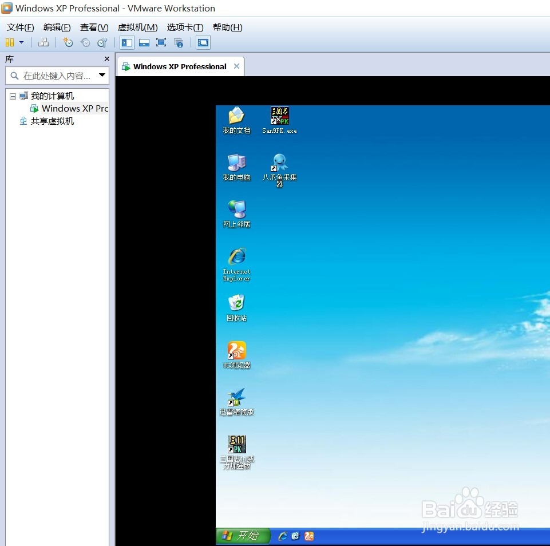Open the 虚拟机(M) menu
The height and width of the screenshot is (546, 550).
coord(137,27)
